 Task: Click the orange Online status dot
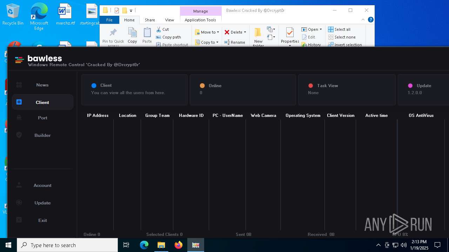pos(202,85)
